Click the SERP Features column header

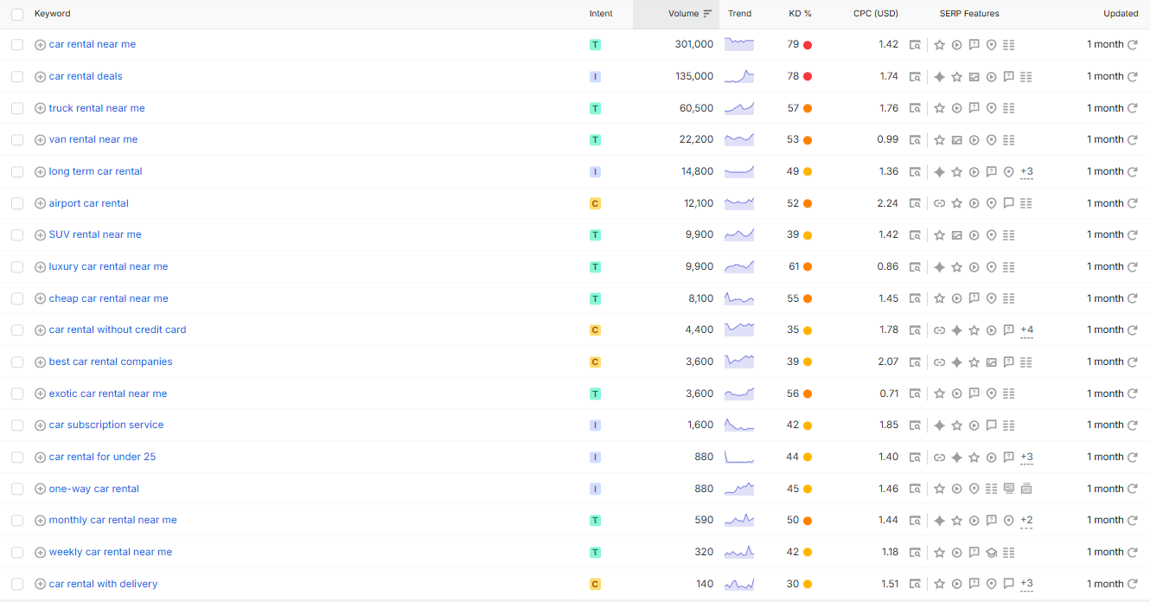point(969,14)
